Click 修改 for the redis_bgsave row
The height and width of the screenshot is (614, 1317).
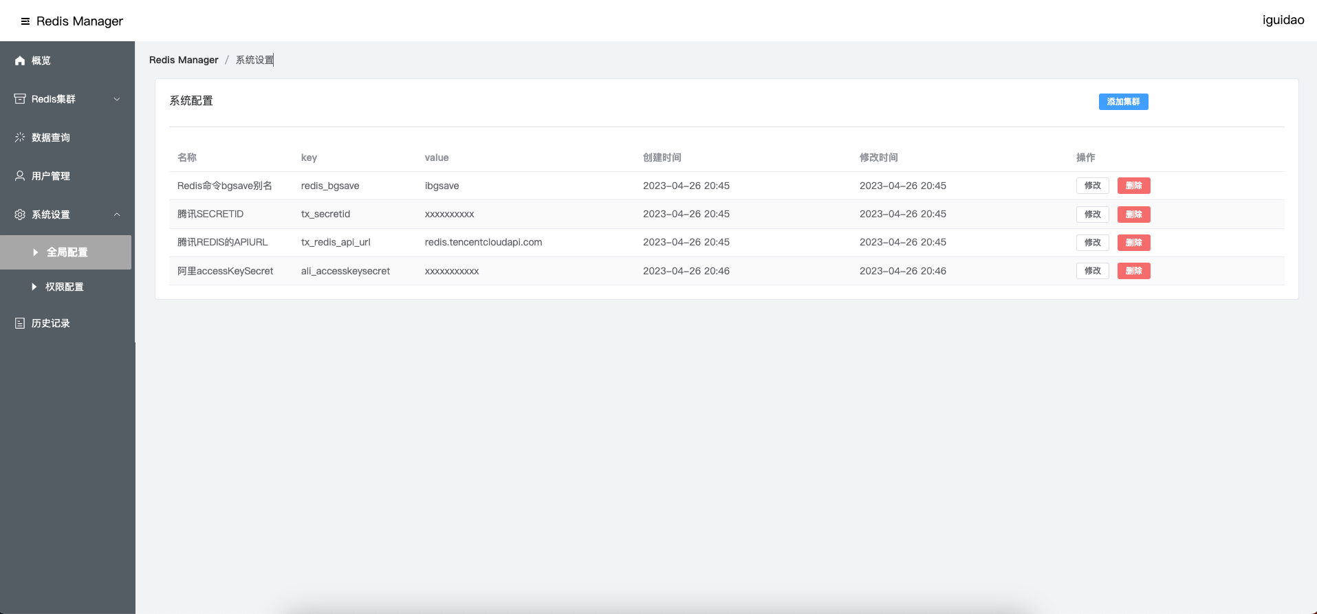[1092, 186]
